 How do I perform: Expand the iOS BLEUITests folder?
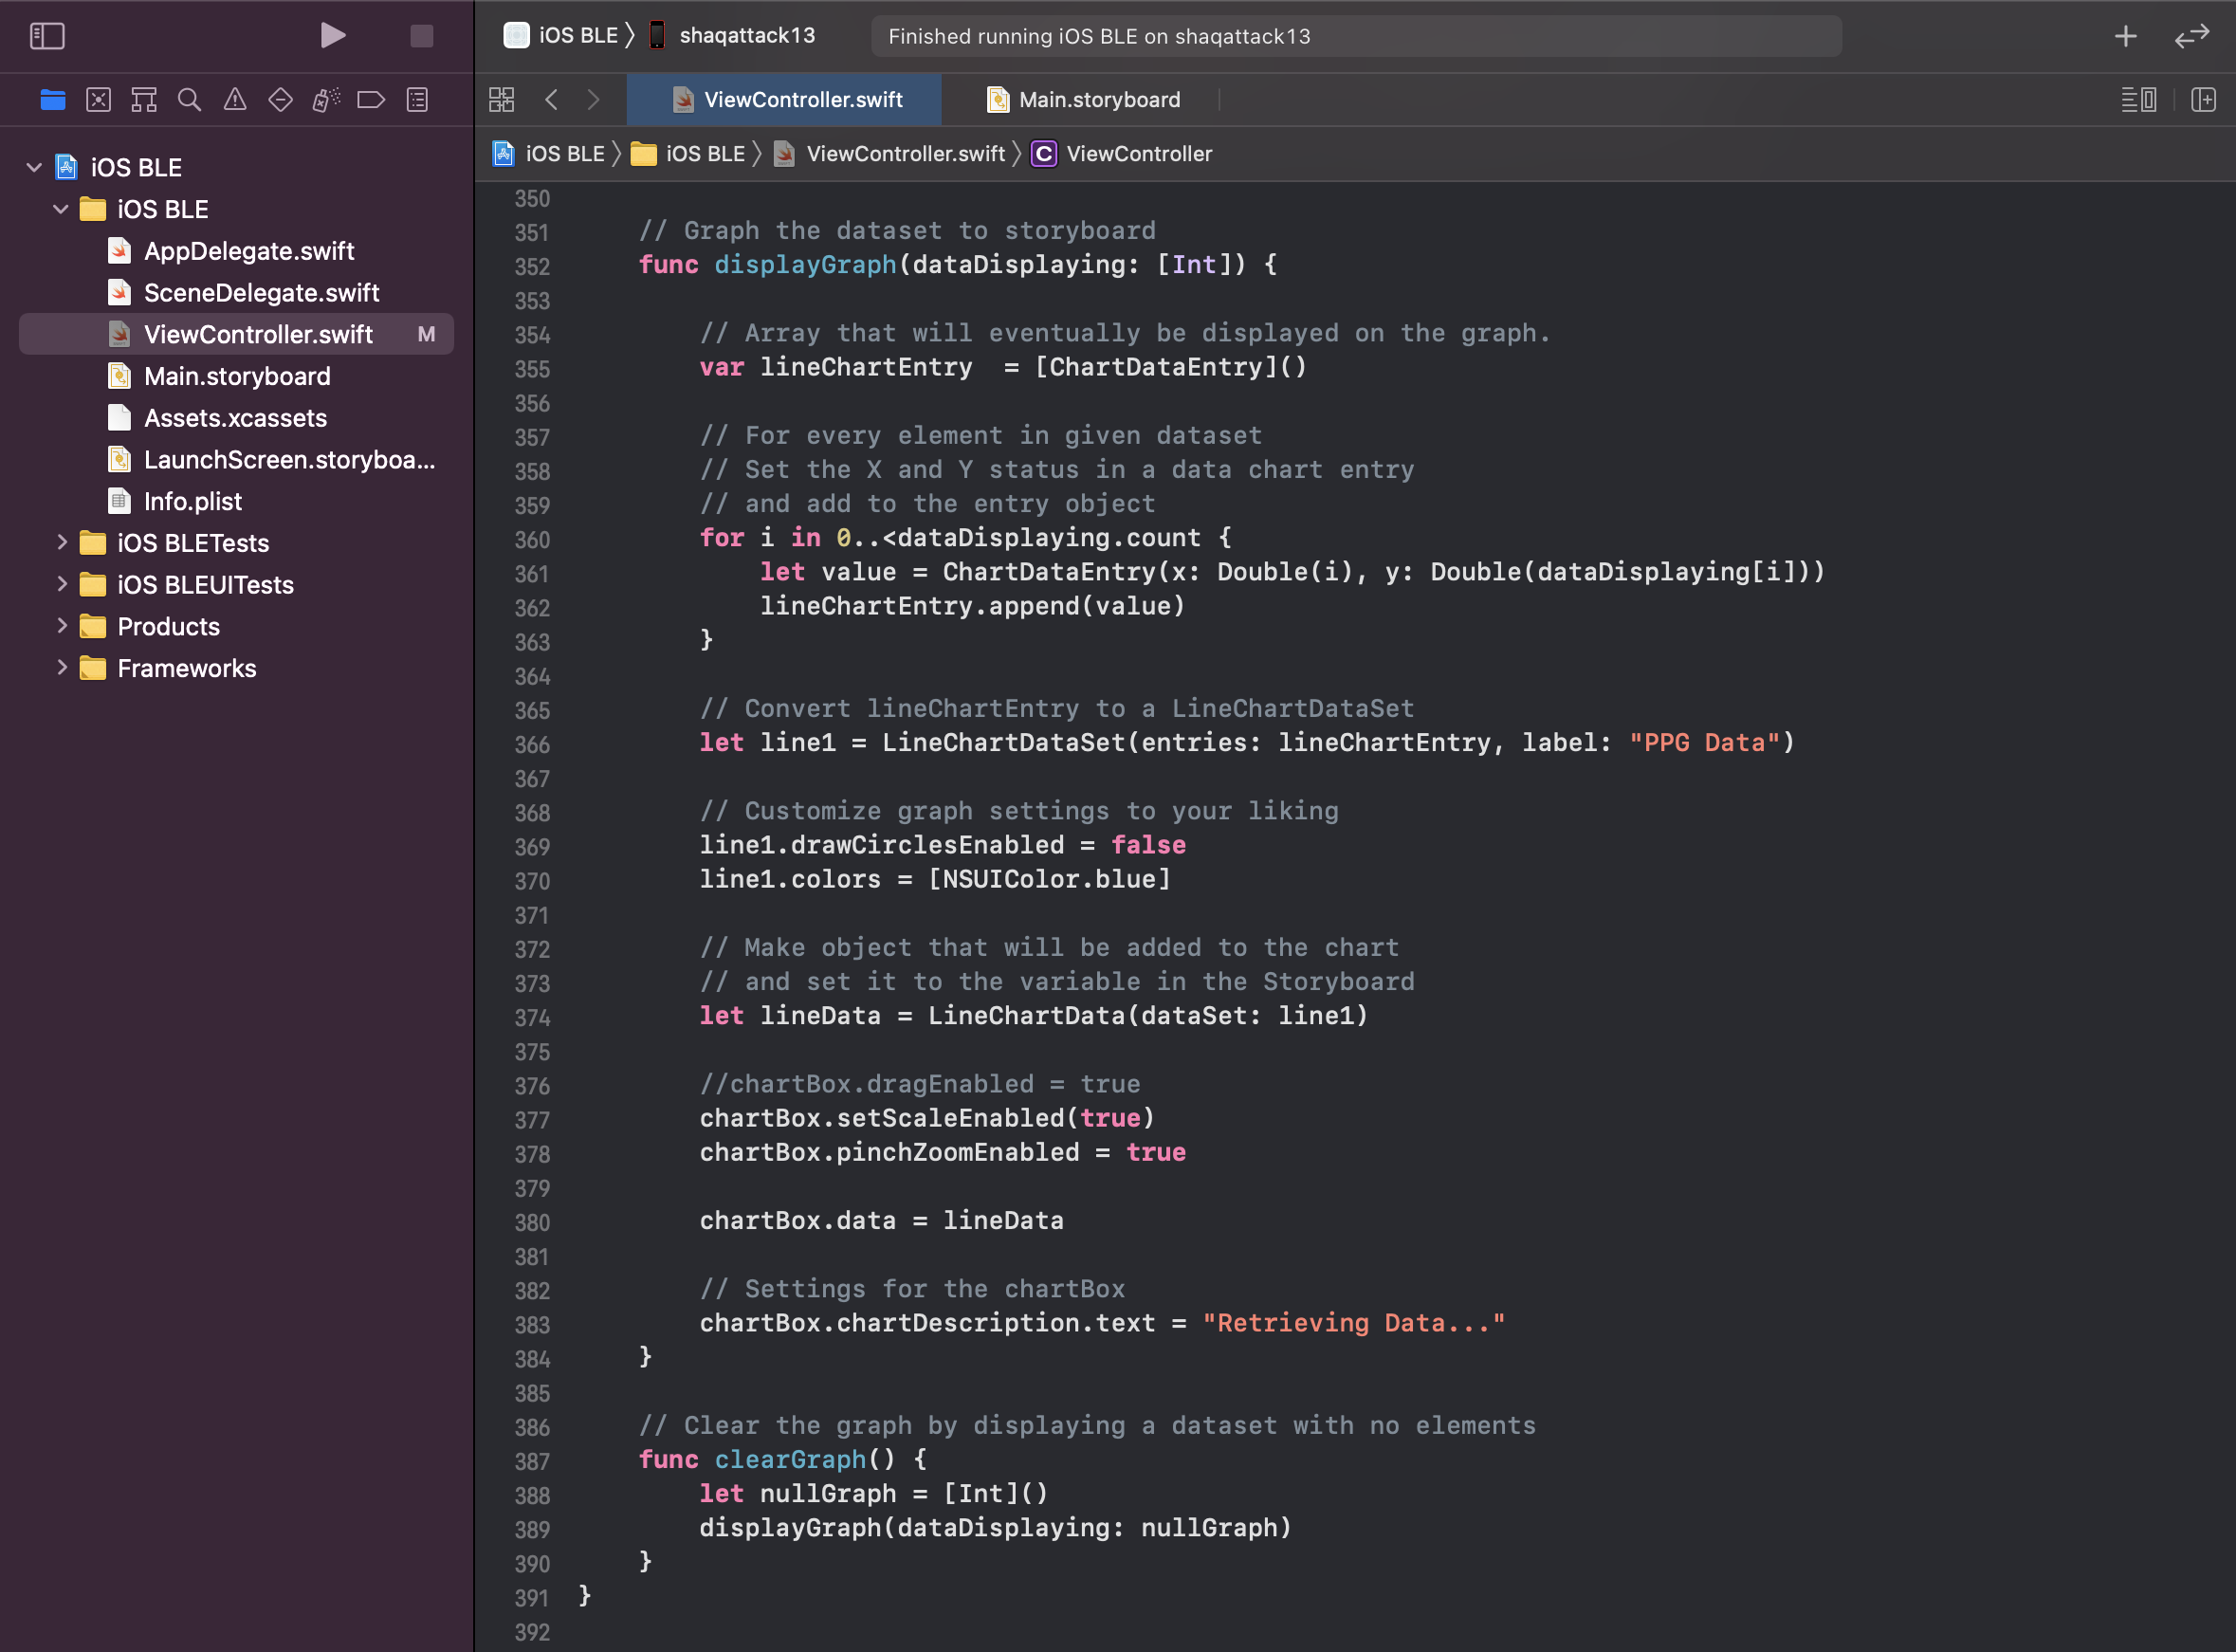click(61, 584)
